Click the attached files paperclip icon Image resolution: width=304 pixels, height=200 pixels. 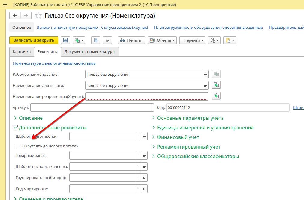107,40
